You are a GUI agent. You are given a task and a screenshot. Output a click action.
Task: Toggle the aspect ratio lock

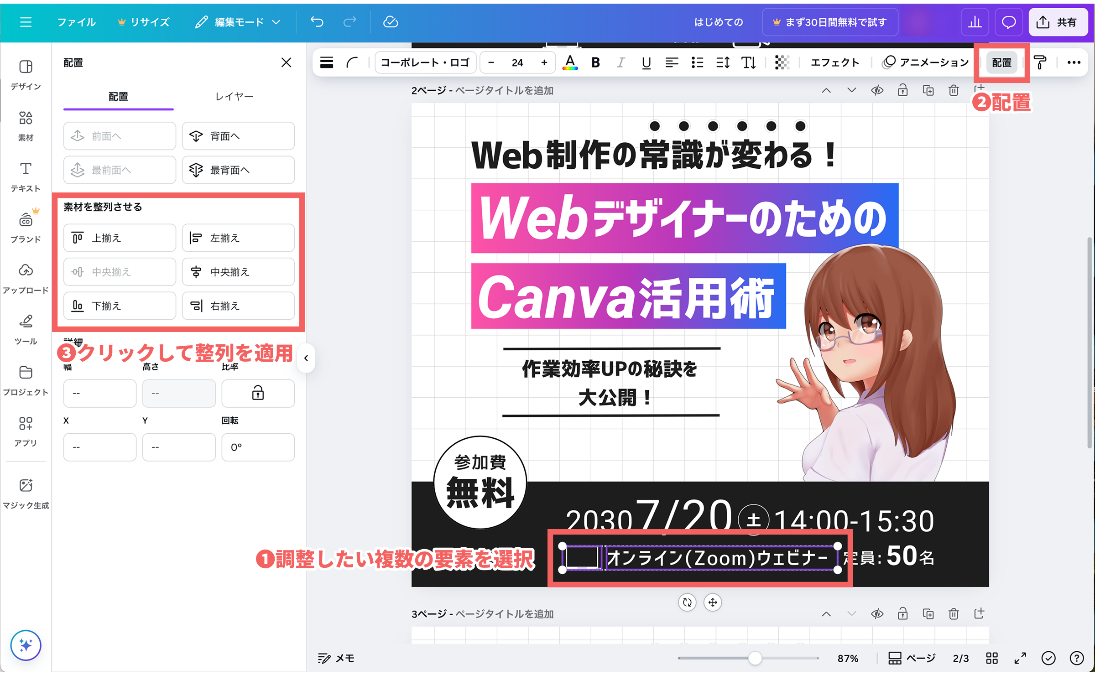[x=258, y=393]
